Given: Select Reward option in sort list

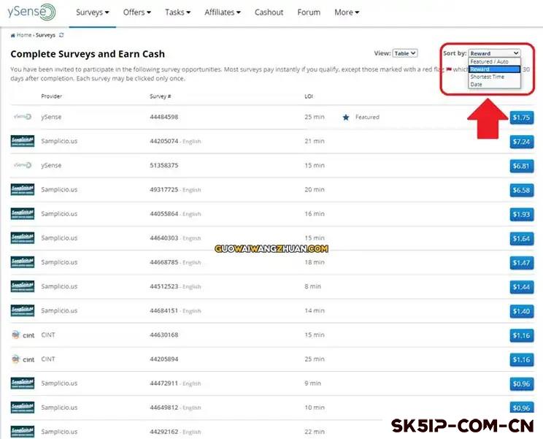Looking at the screenshot, I should (x=494, y=69).
